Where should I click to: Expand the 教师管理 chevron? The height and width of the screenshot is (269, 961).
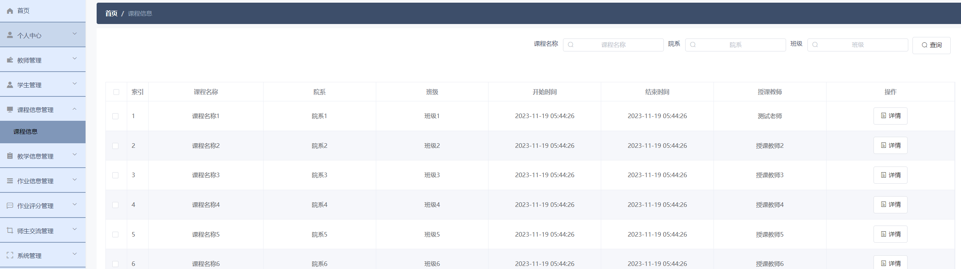click(75, 58)
